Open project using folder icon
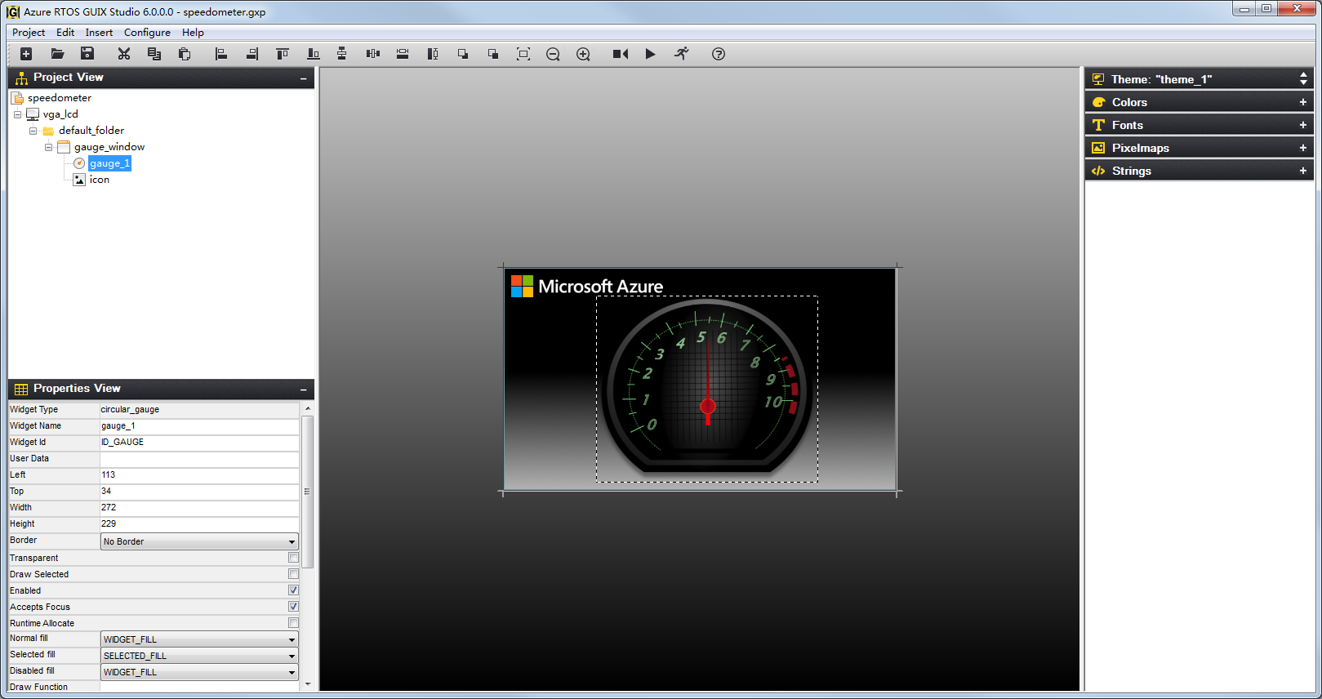The image size is (1322, 699). (x=57, y=54)
